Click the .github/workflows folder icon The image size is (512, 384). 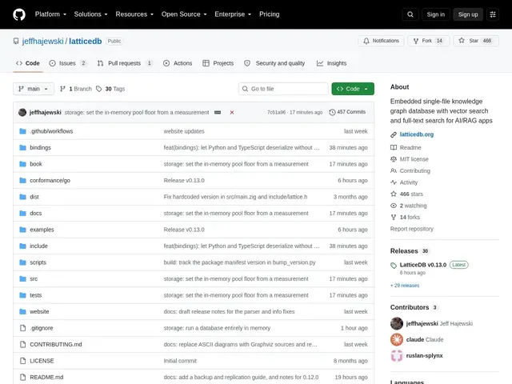(22, 131)
